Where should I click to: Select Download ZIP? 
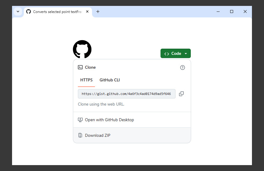132,135
